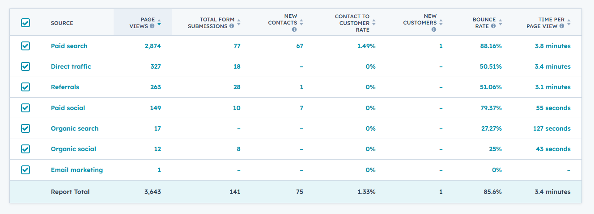
Task: Sort by Contact to Customer Rate arrows
Action: 374,23
